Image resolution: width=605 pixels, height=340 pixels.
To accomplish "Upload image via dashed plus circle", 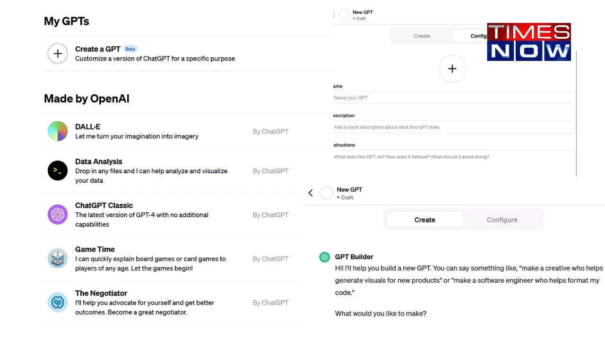I will point(452,69).
